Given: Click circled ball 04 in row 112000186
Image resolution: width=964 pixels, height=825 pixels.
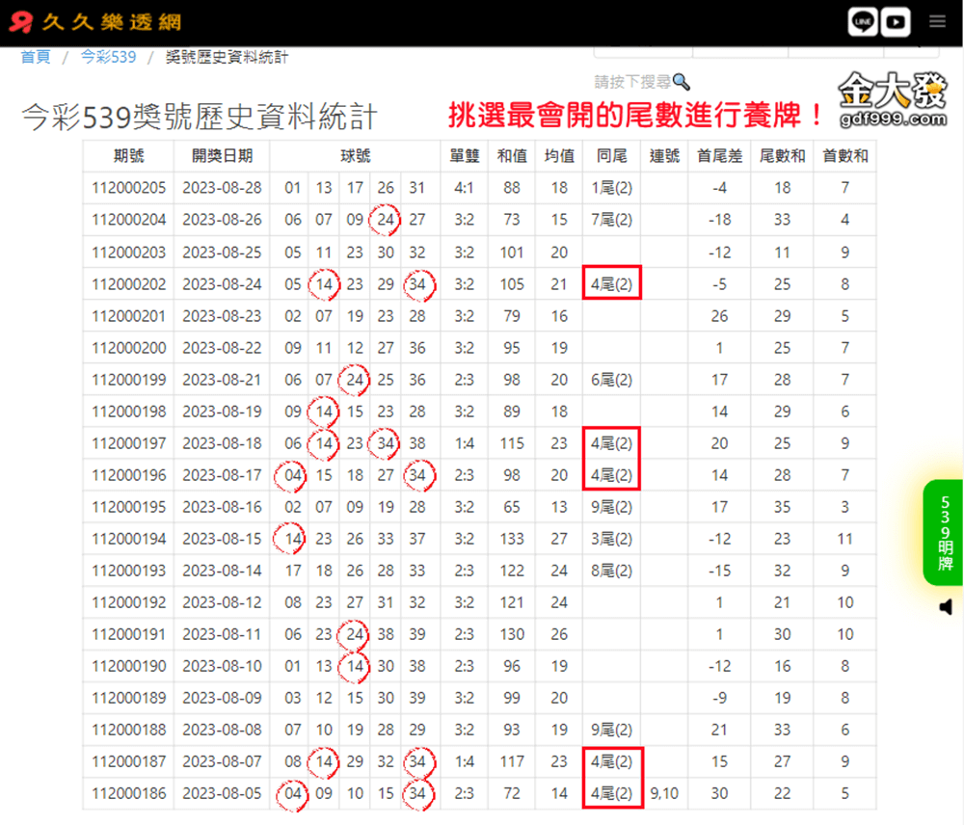Looking at the screenshot, I should tap(293, 794).
